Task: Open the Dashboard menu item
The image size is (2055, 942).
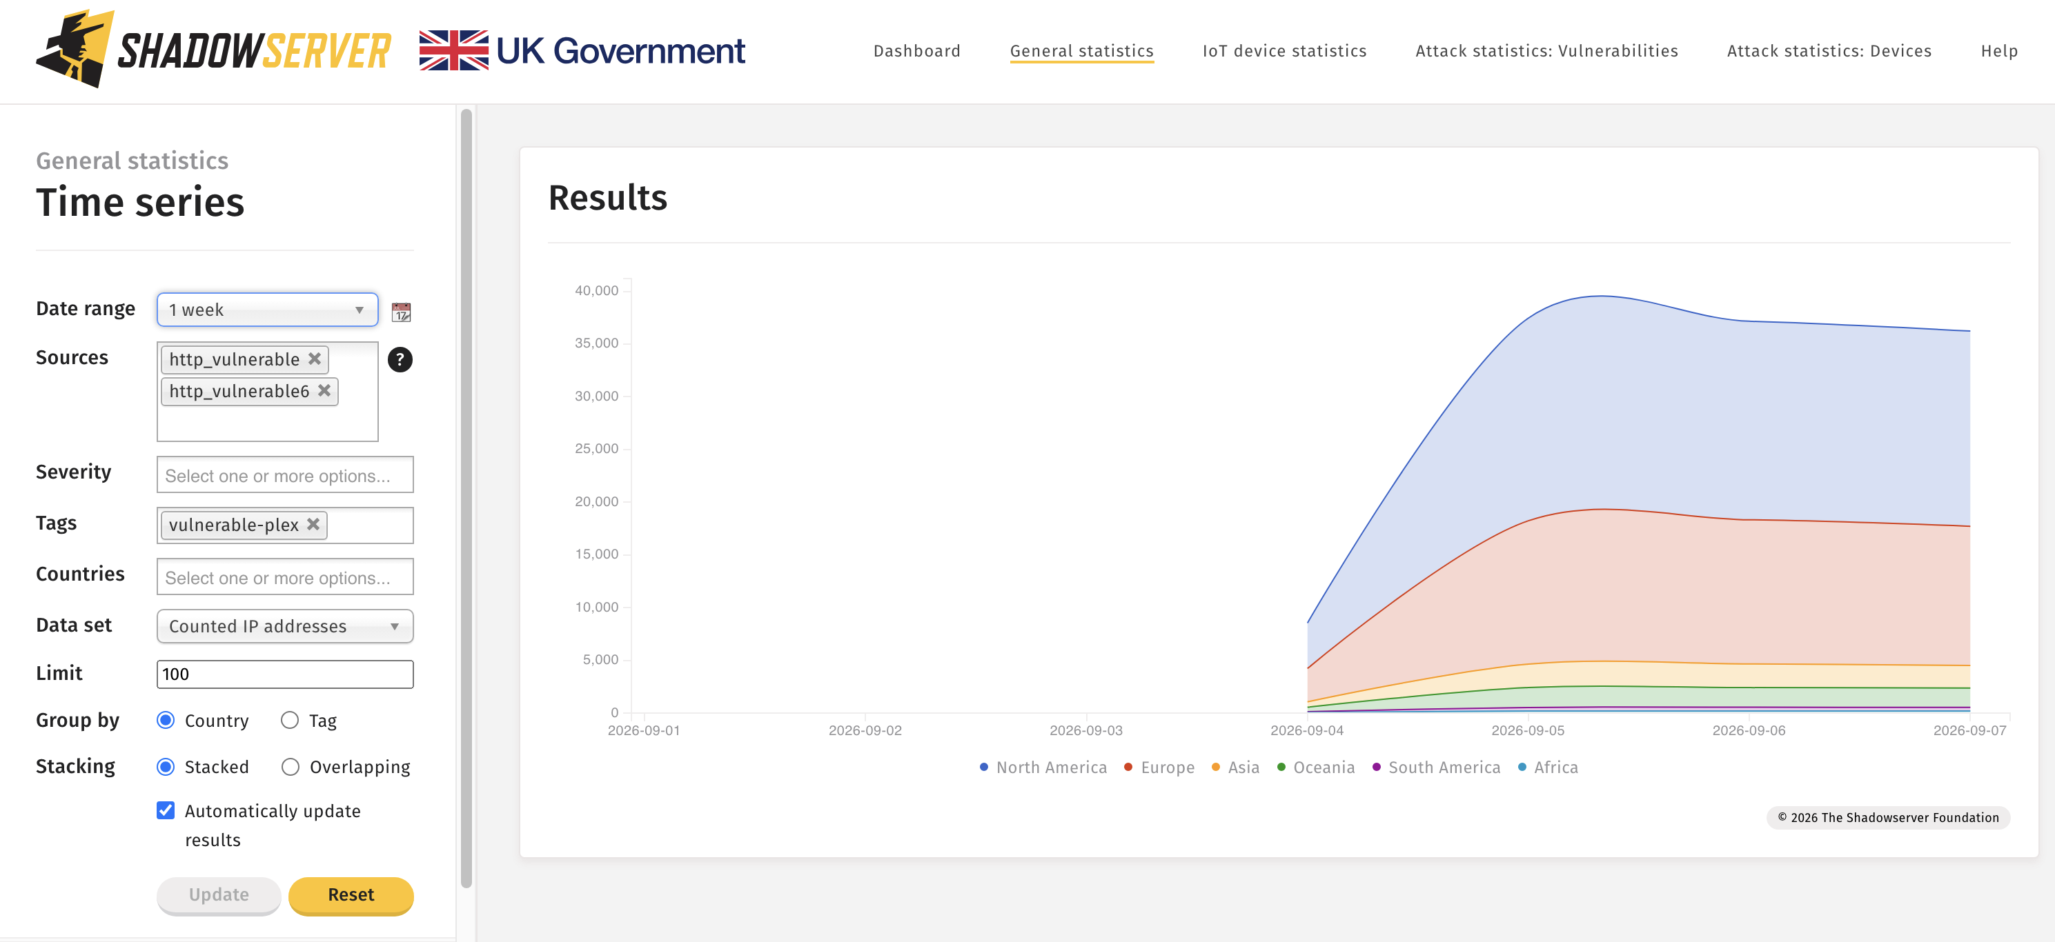Action: tap(916, 51)
